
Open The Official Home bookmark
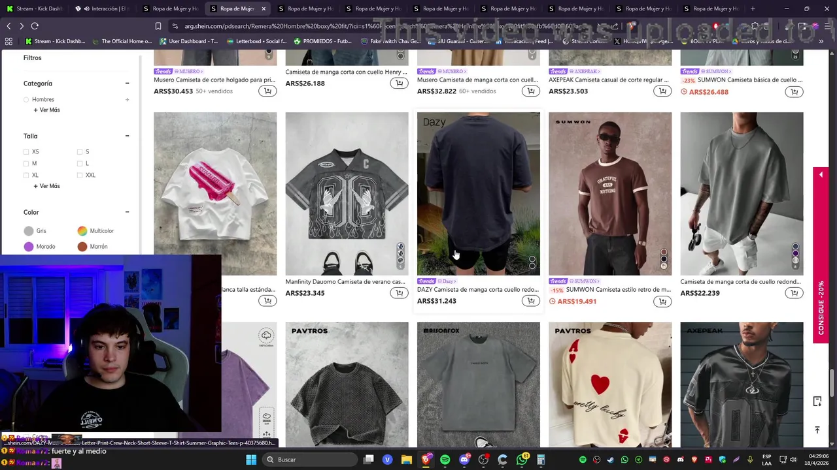[122, 41]
